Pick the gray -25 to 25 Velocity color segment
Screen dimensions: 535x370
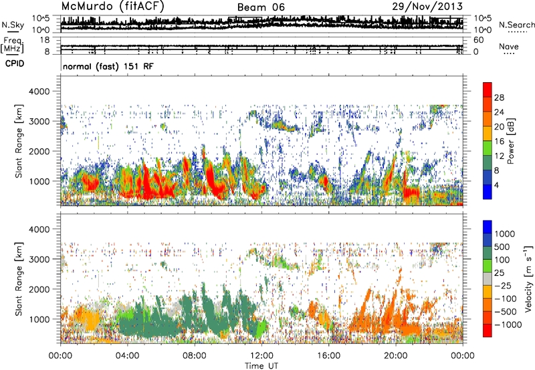[488, 279]
